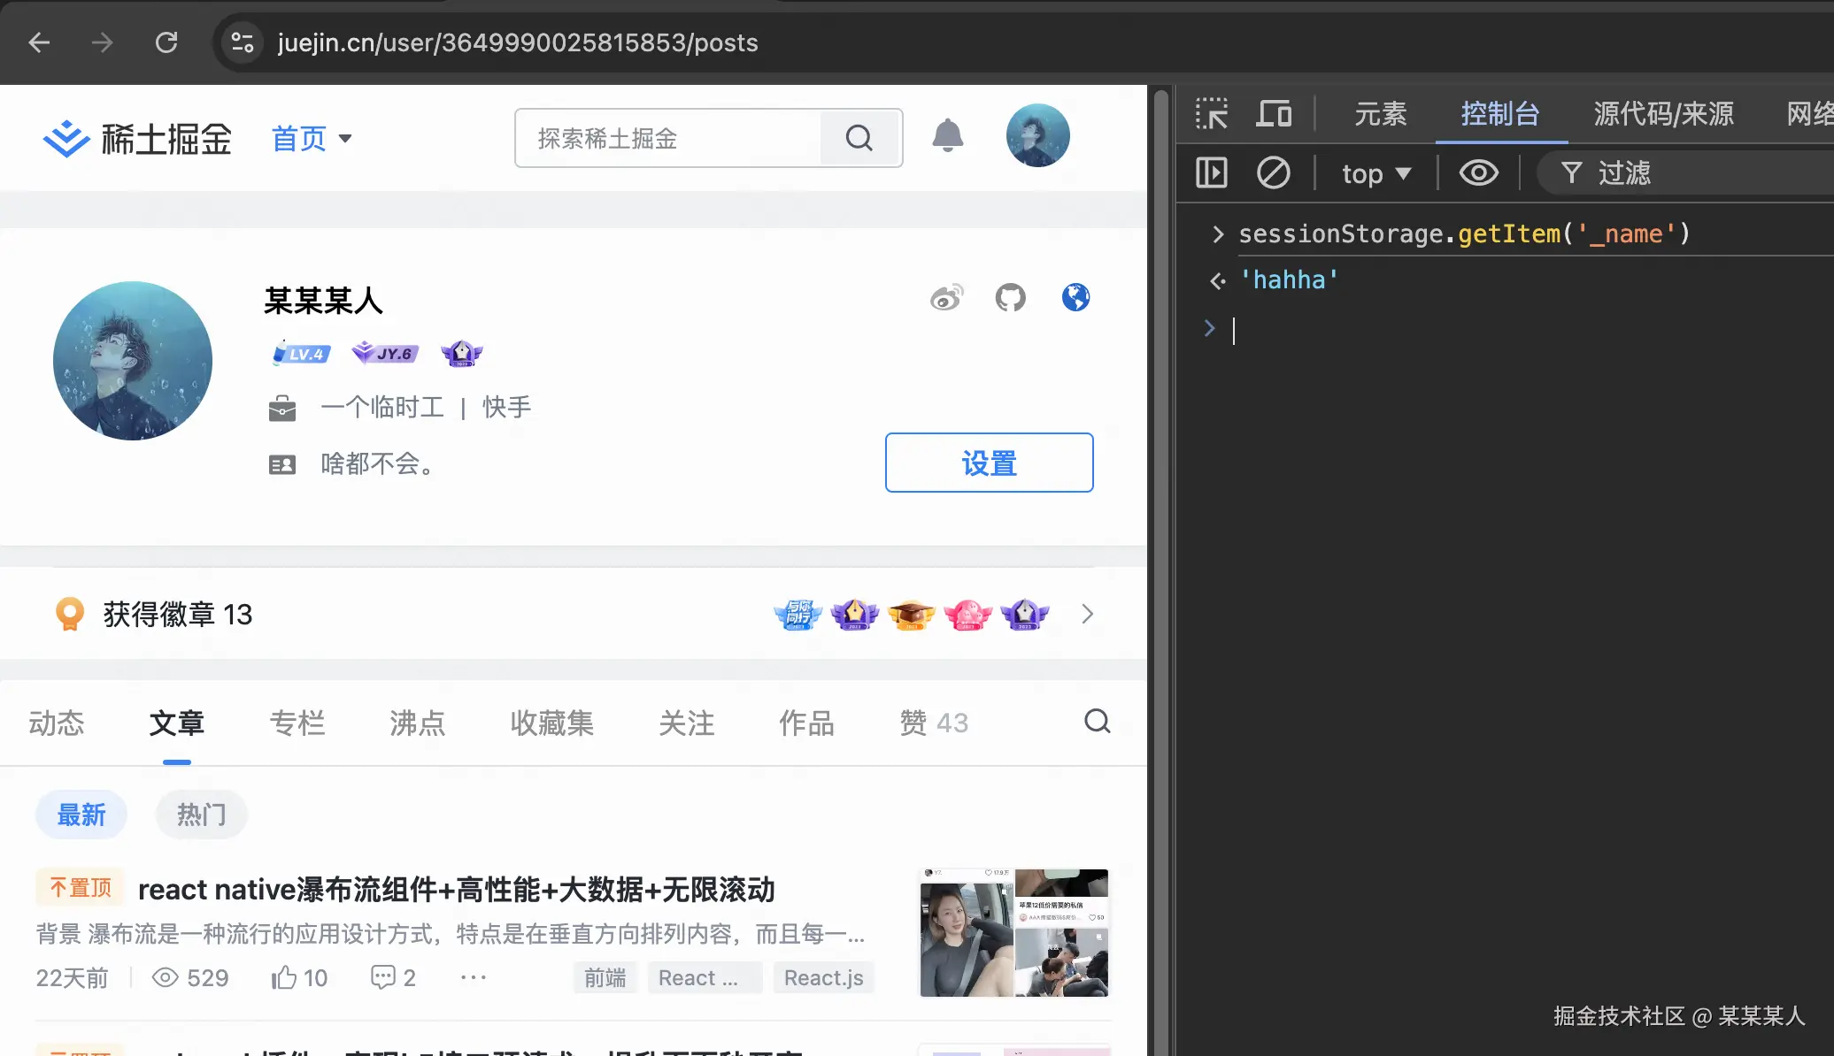Switch to DevTools 元素 tab
Viewport: 1834px width, 1056px height.
tap(1380, 114)
